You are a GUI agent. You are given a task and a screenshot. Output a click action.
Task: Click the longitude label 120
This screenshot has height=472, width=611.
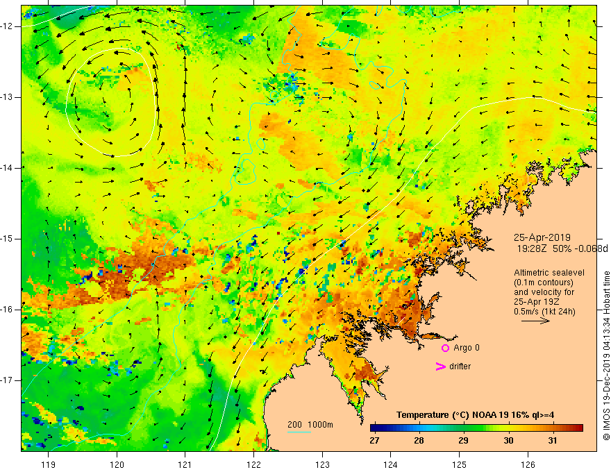[117, 464]
